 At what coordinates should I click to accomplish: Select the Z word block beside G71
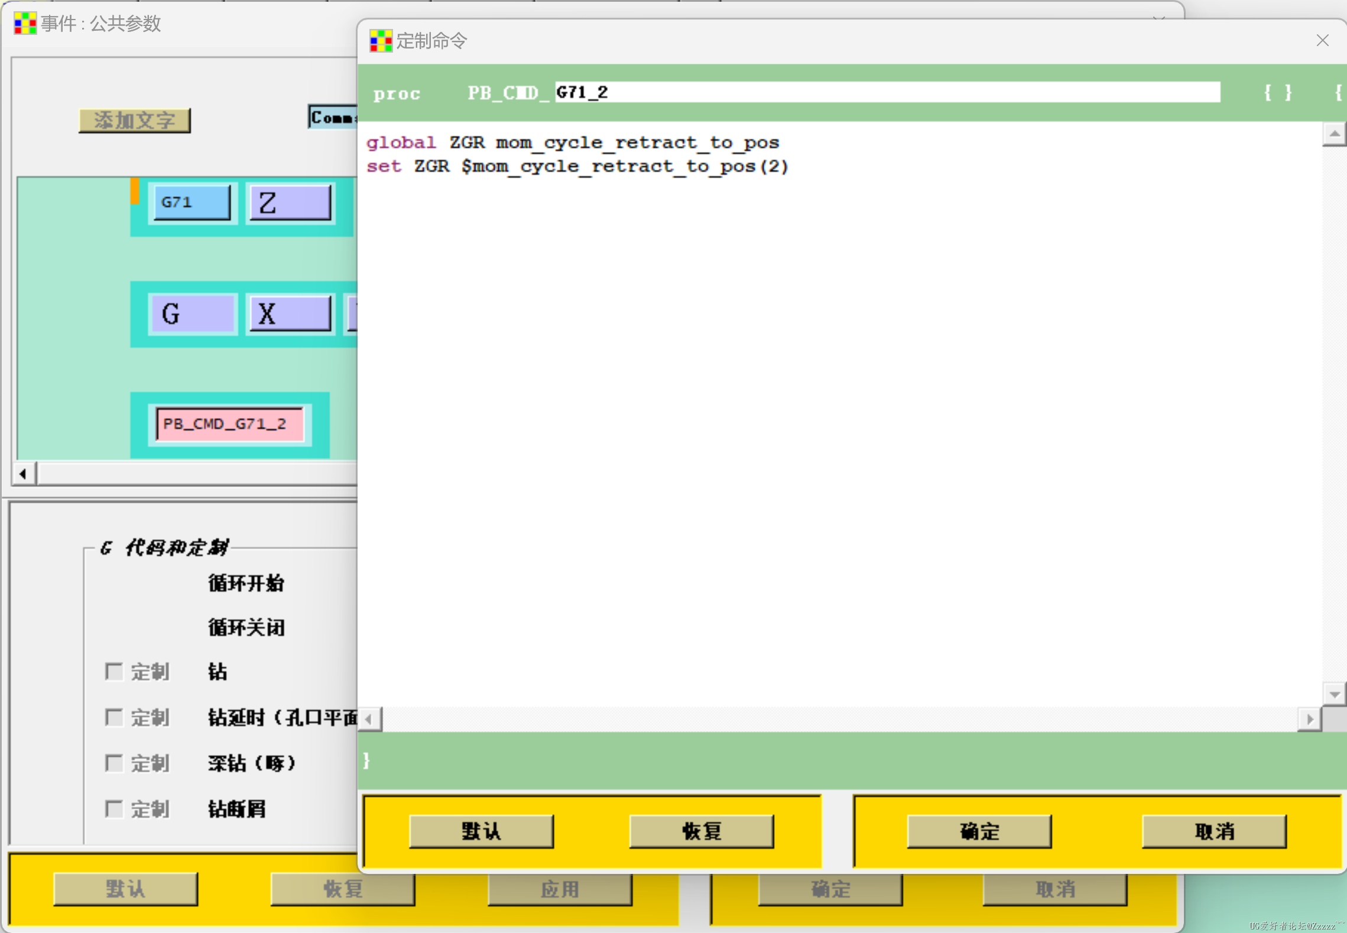[x=290, y=203]
